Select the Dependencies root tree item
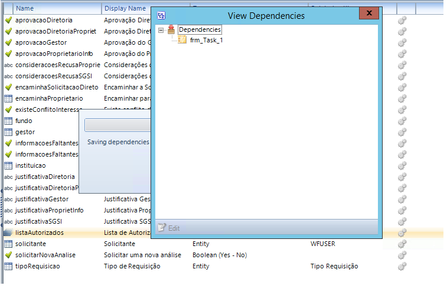 tap(200, 29)
